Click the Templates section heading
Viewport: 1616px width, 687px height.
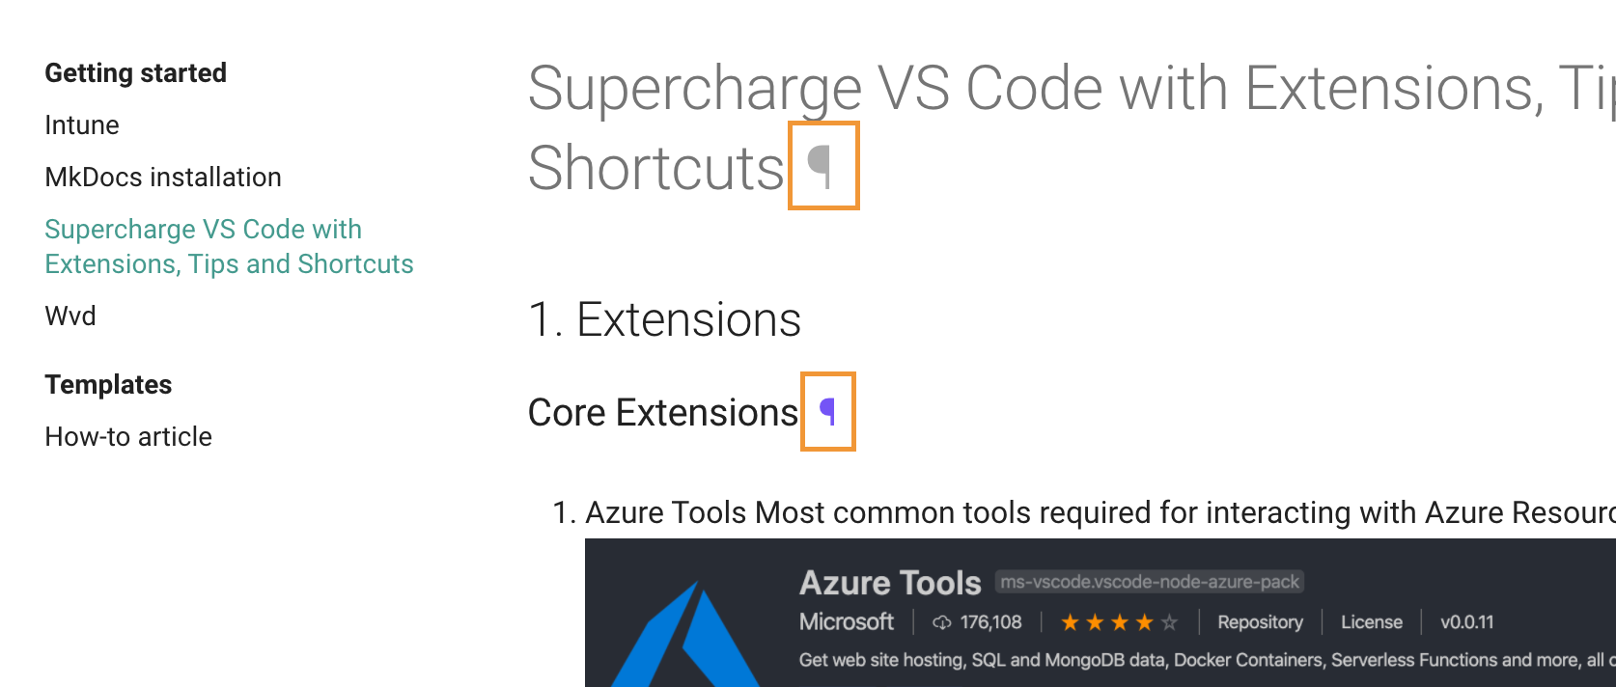point(108,385)
